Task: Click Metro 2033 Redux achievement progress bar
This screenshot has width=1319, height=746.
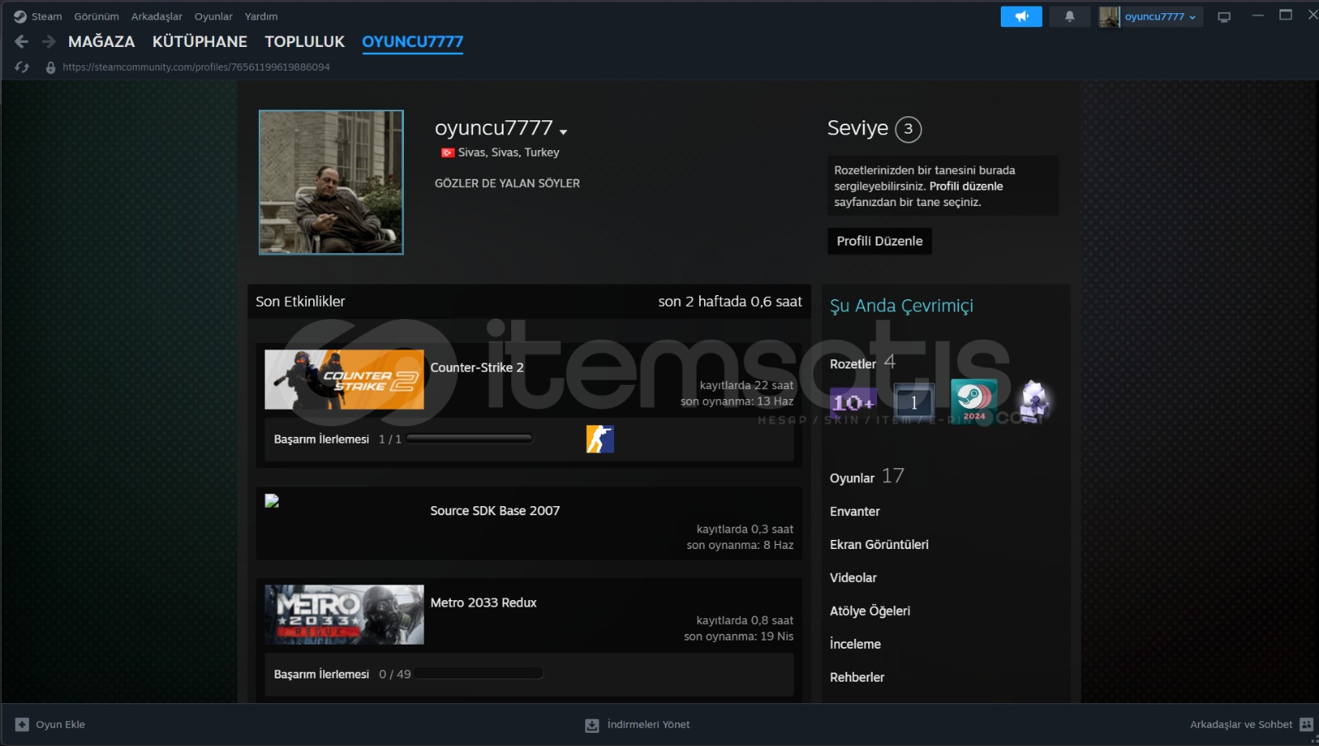Action: (x=479, y=674)
